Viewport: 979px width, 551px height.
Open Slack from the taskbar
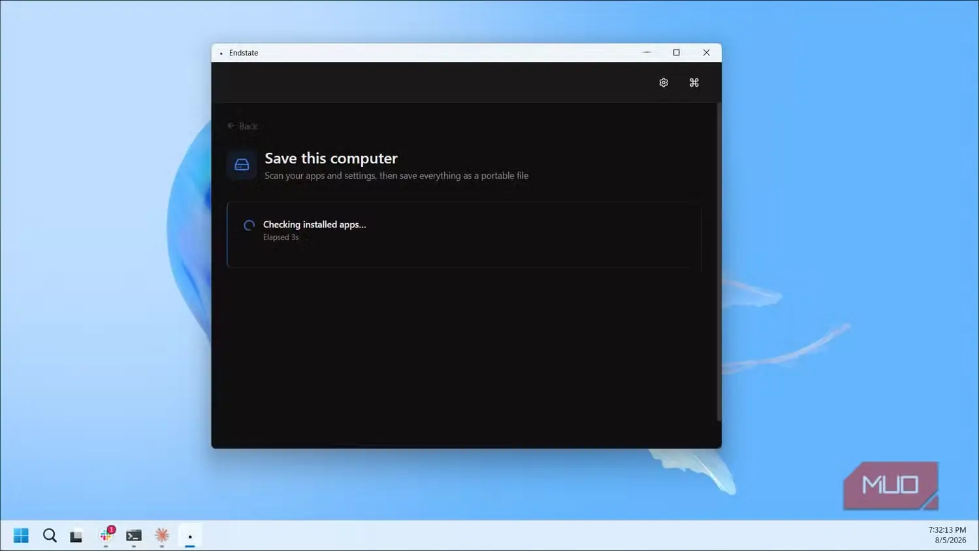point(106,535)
